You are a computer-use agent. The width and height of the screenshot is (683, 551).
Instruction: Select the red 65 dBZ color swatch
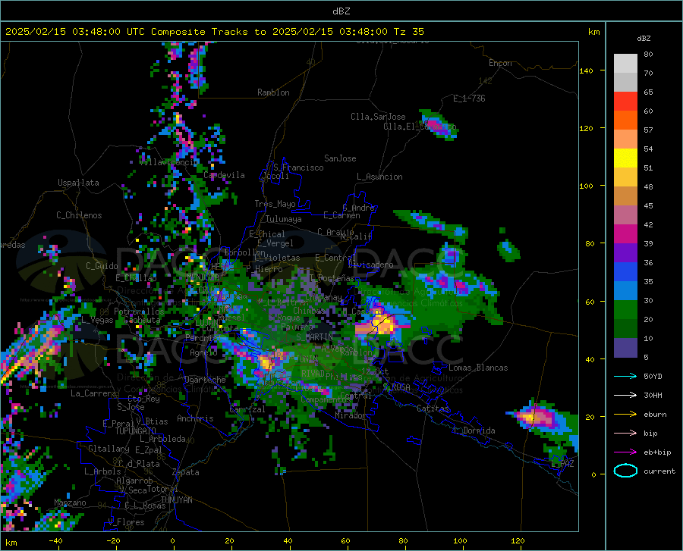(x=625, y=101)
